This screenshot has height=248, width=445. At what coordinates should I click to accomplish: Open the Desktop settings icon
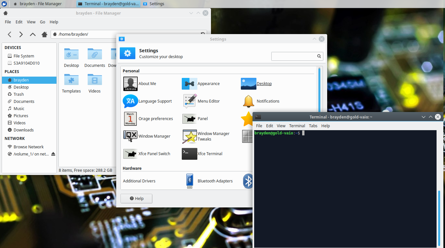(249, 84)
